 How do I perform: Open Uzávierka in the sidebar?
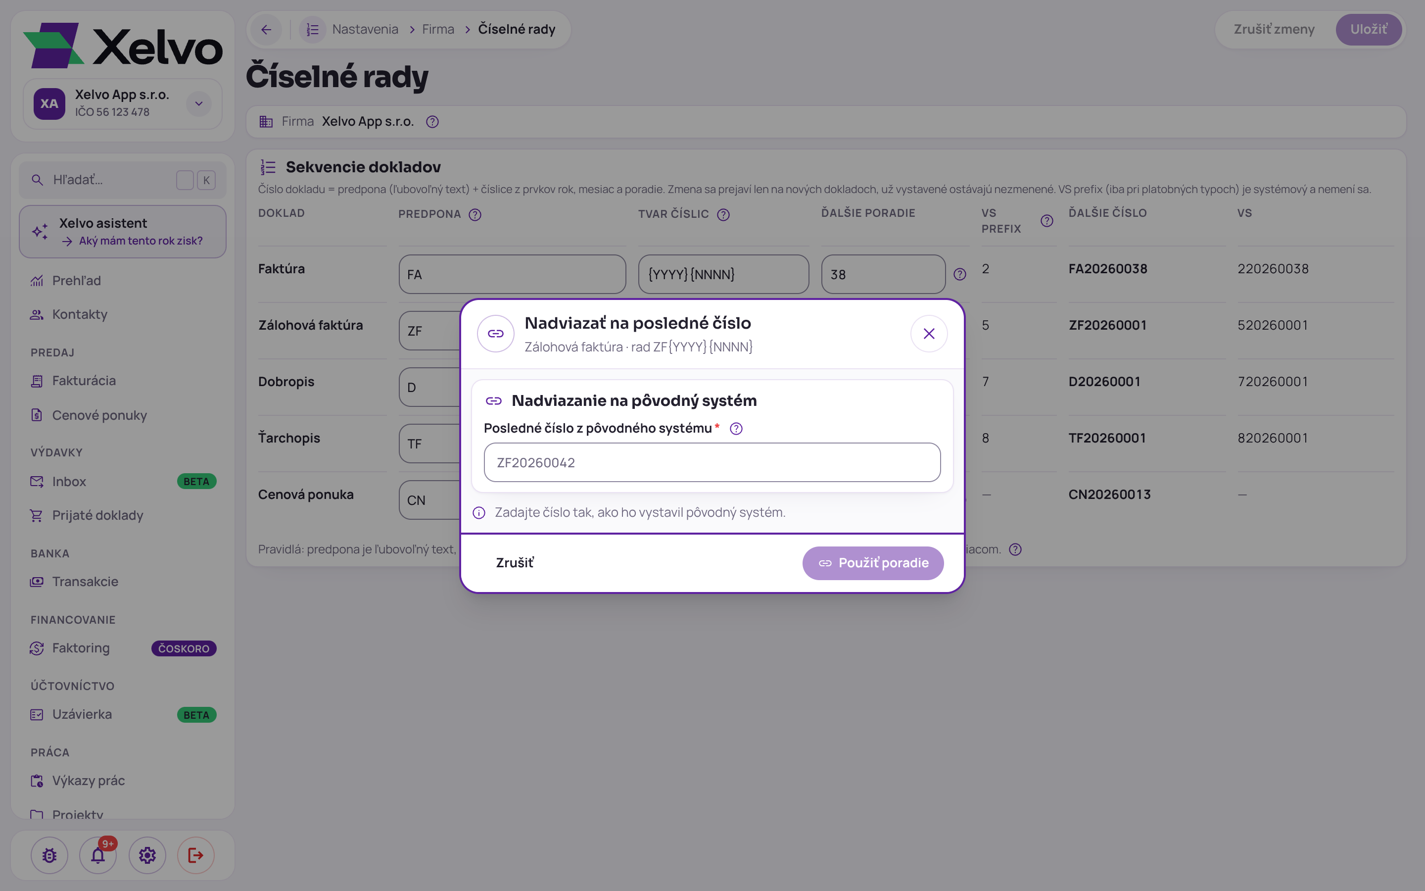(x=123, y=714)
